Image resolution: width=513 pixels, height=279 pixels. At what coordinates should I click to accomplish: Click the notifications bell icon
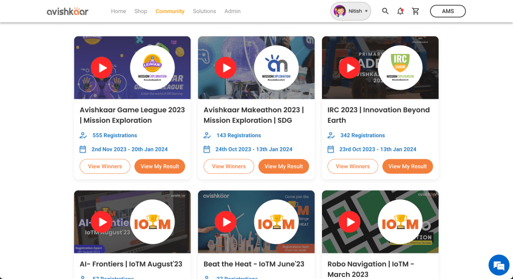(x=400, y=11)
